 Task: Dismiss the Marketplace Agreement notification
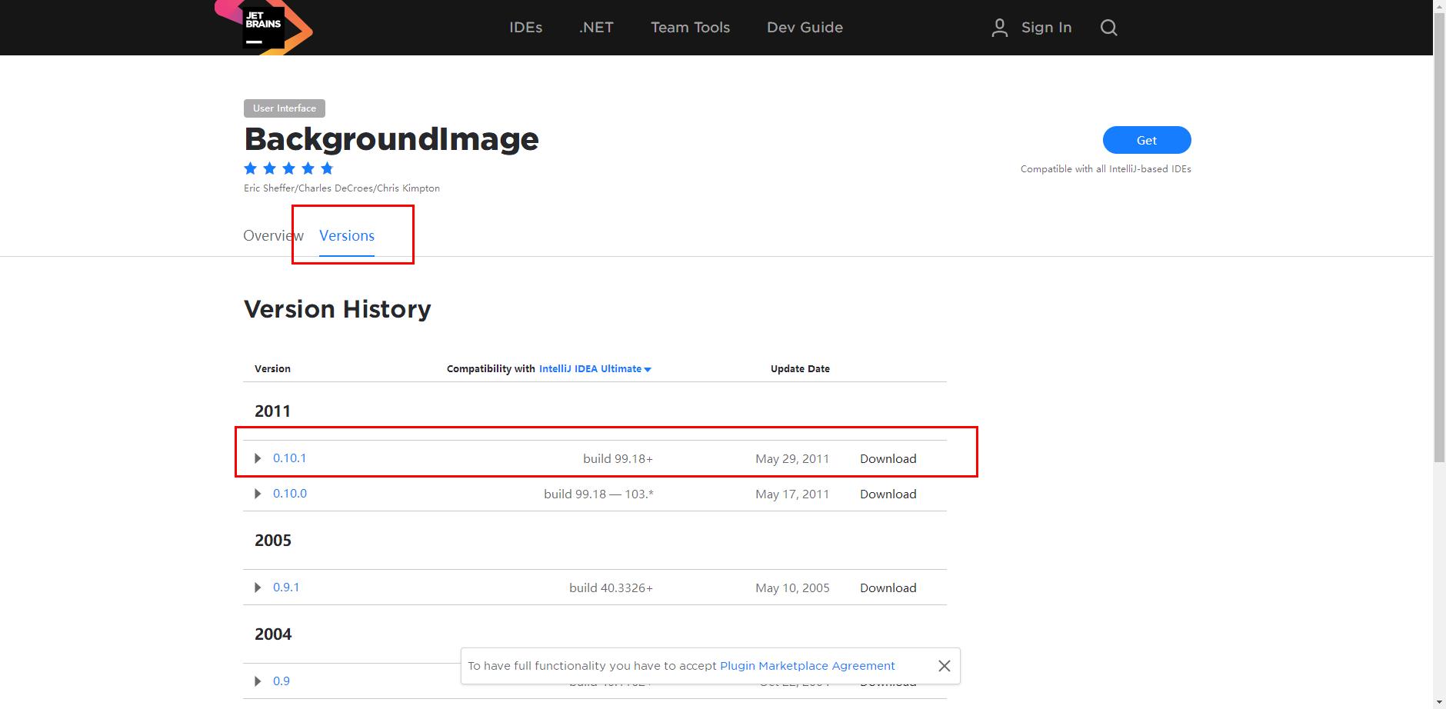tap(944, 666)
